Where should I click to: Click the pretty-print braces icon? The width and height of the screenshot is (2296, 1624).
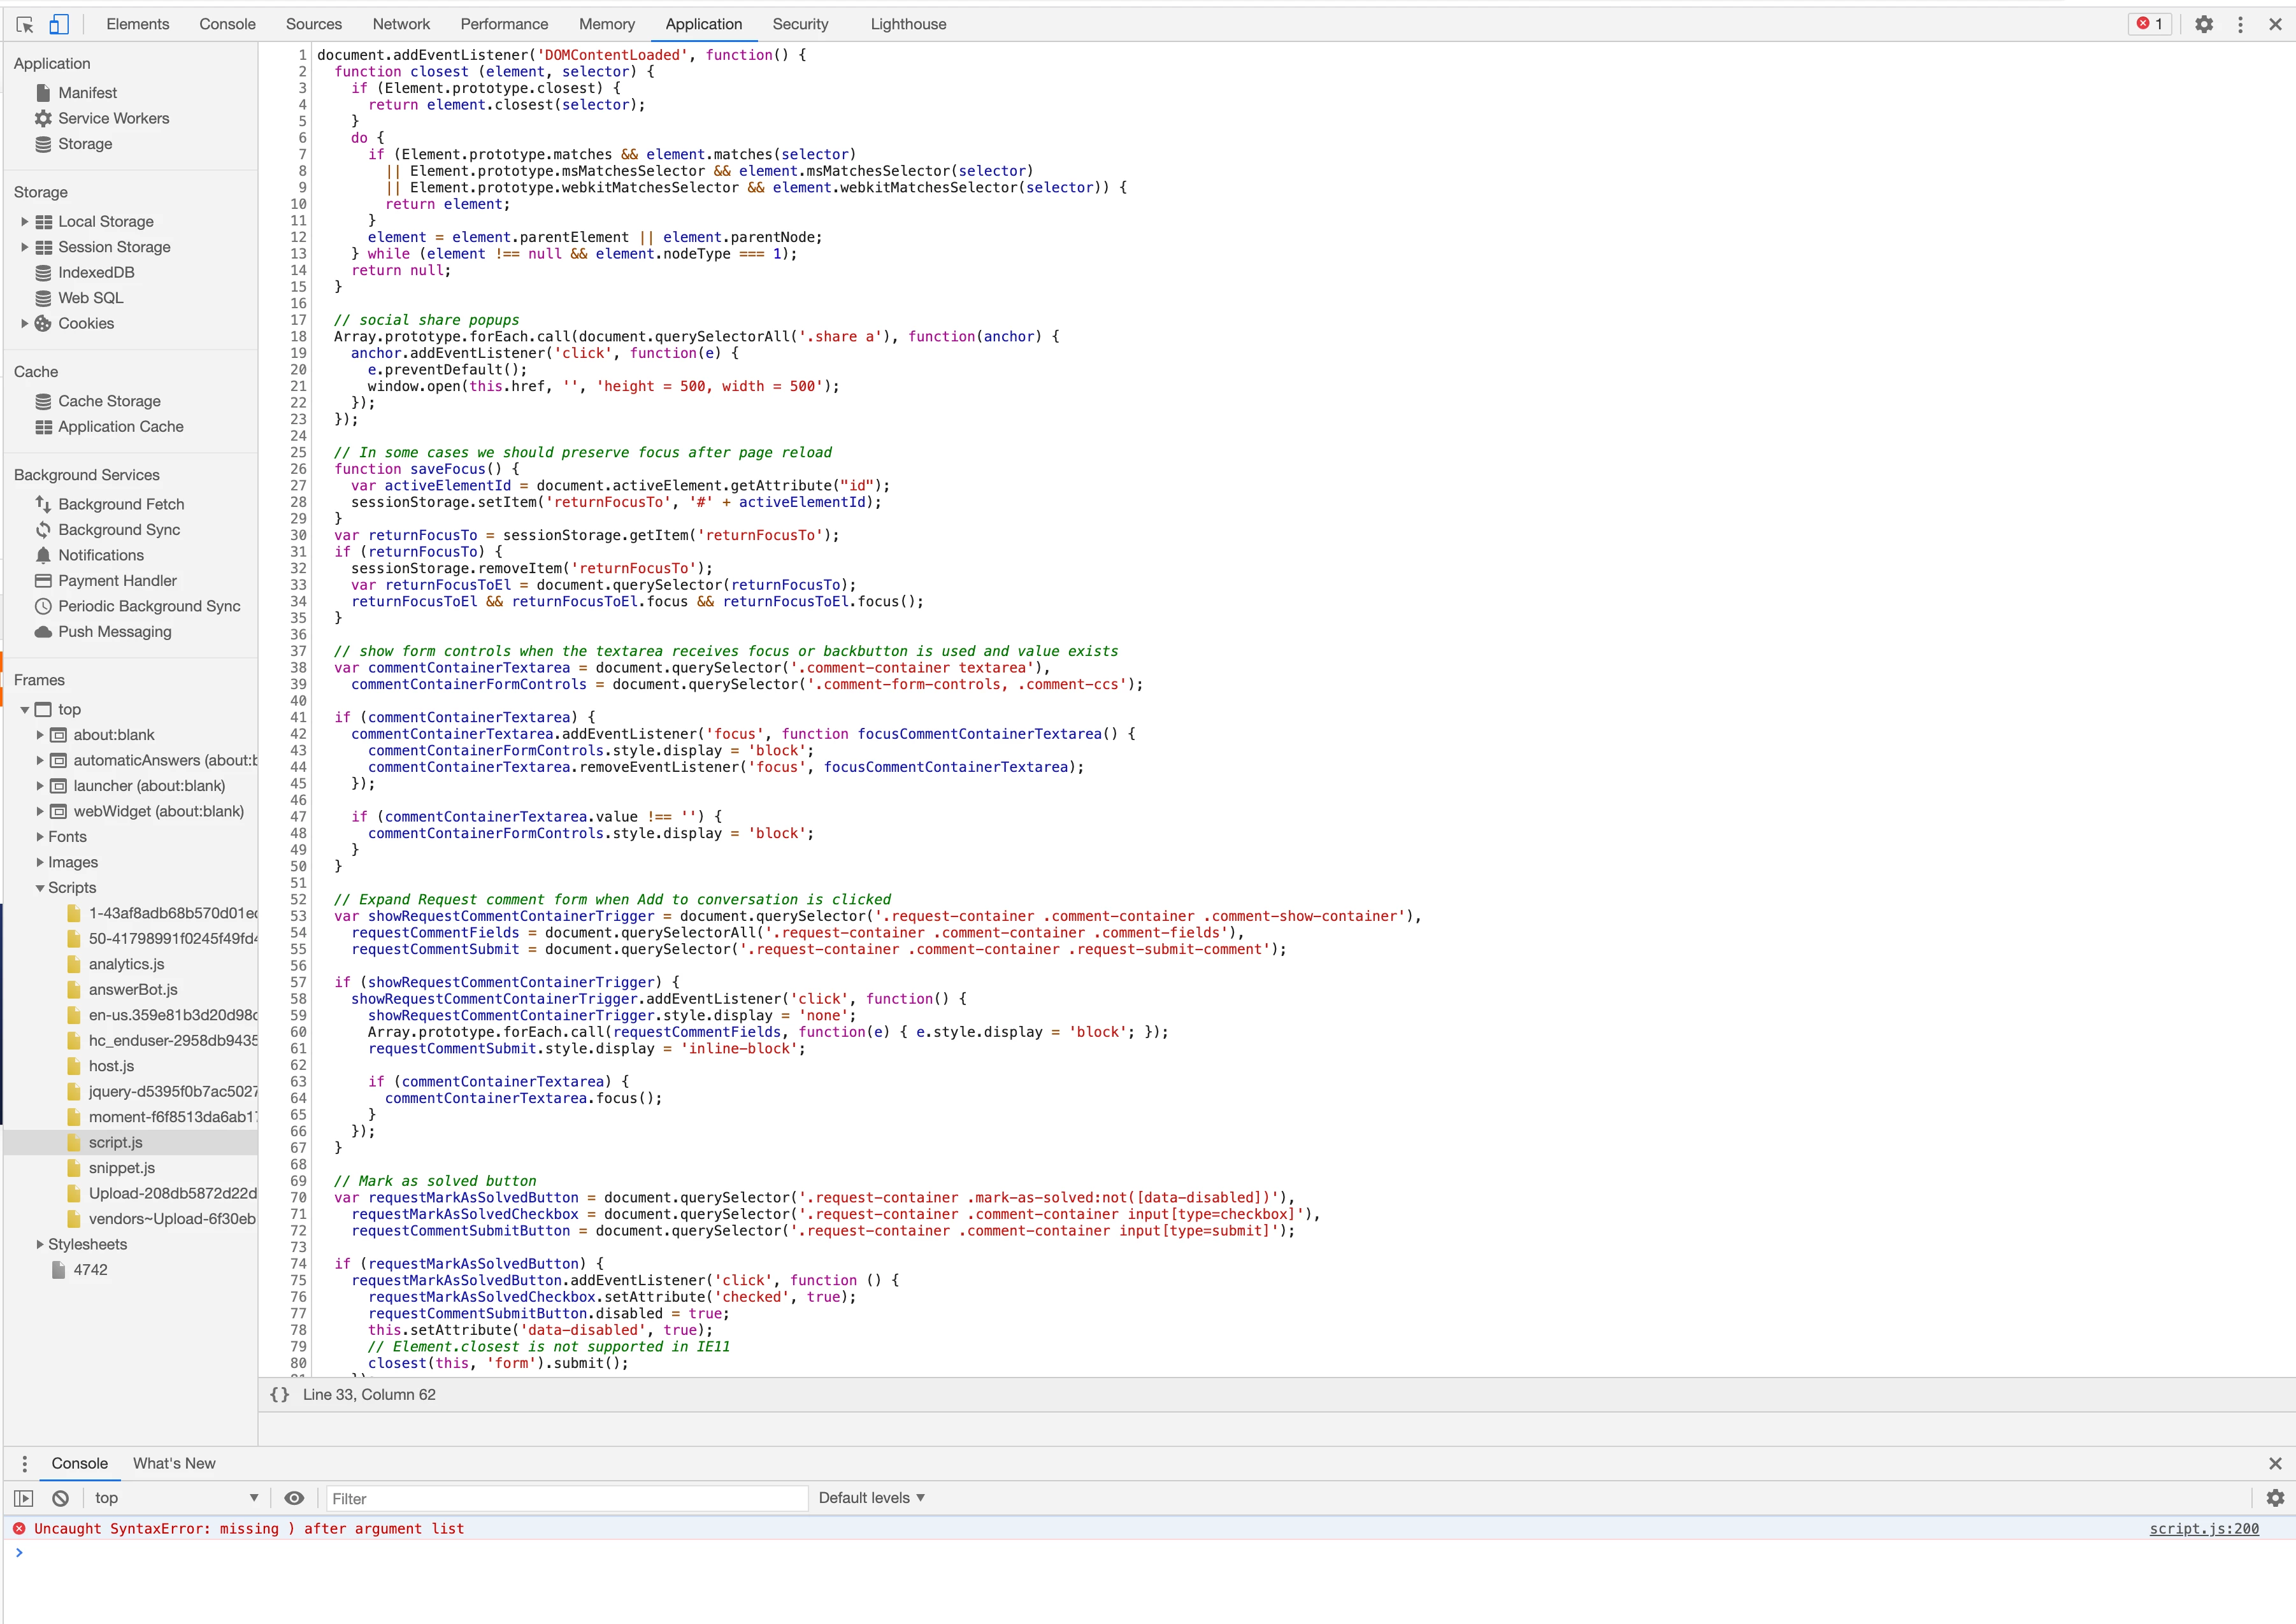280,1394
